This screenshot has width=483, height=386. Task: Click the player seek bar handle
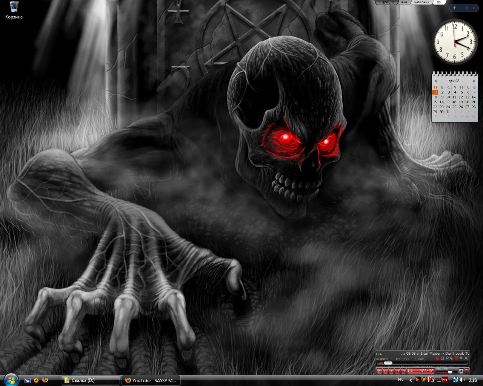click(388, 363)
